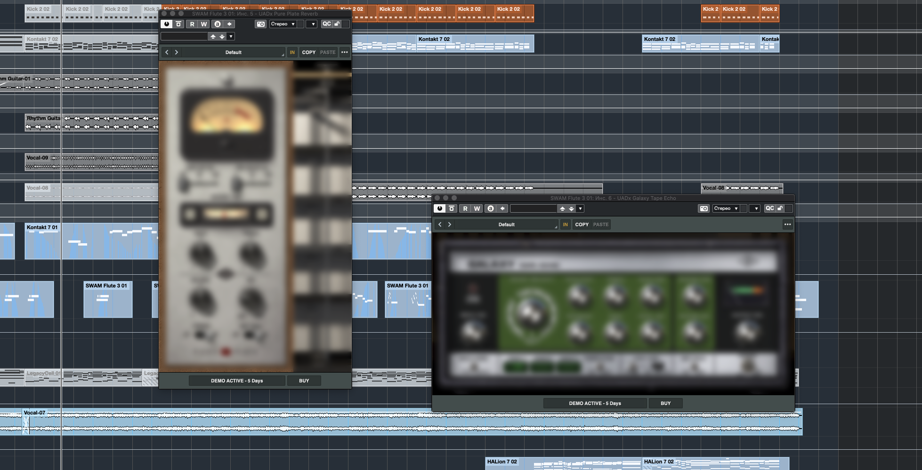Open Default preset menu in Pure Plate Reverb
The height and width of the screenshot is (470, 922).
click(234, 52)
